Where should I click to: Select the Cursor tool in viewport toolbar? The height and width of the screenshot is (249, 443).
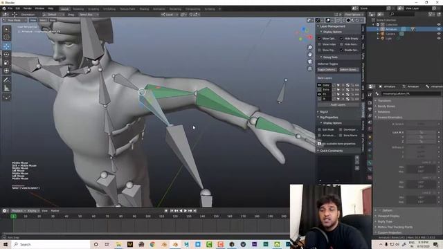coord(6,37)
